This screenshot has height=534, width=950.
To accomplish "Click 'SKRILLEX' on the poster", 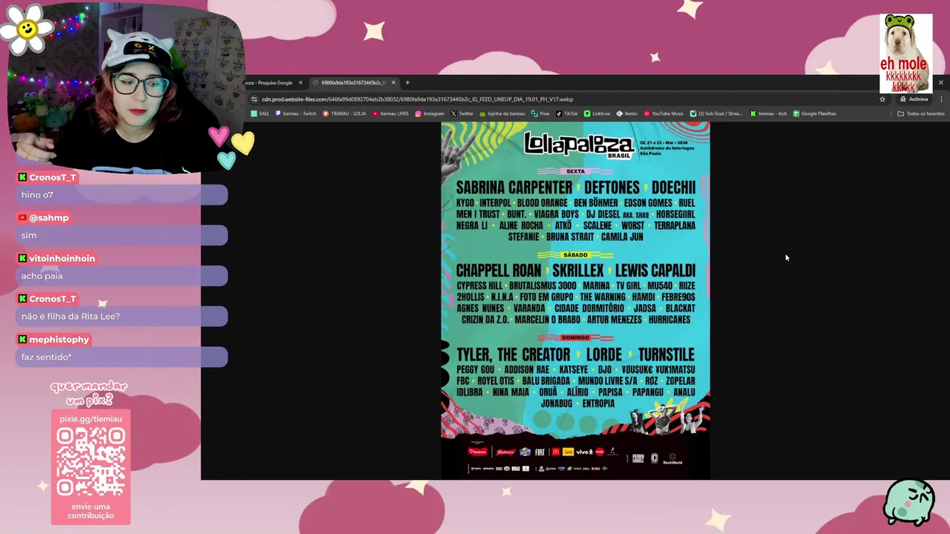I will click(578, 271).
